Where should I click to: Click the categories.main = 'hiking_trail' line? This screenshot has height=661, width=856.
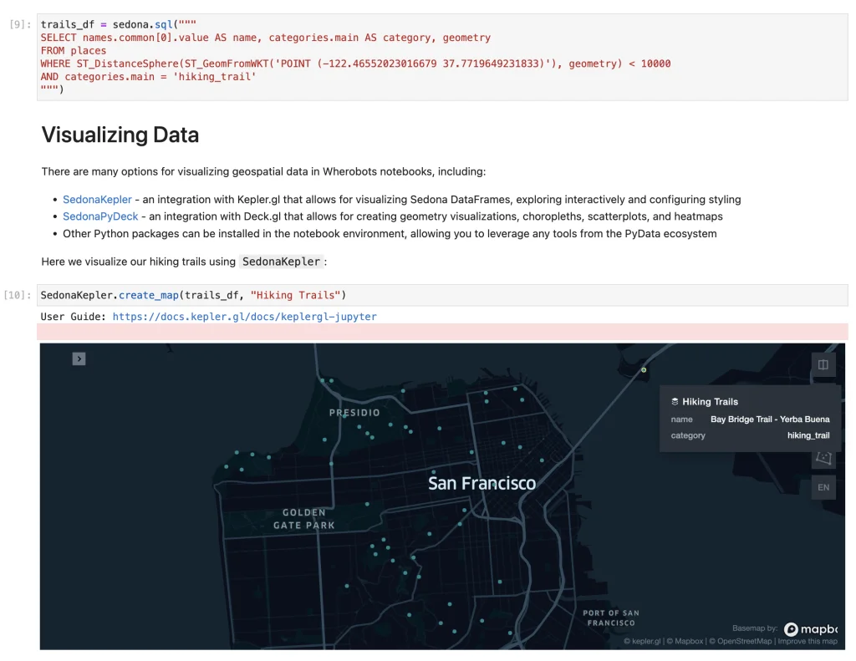[148, 77]
